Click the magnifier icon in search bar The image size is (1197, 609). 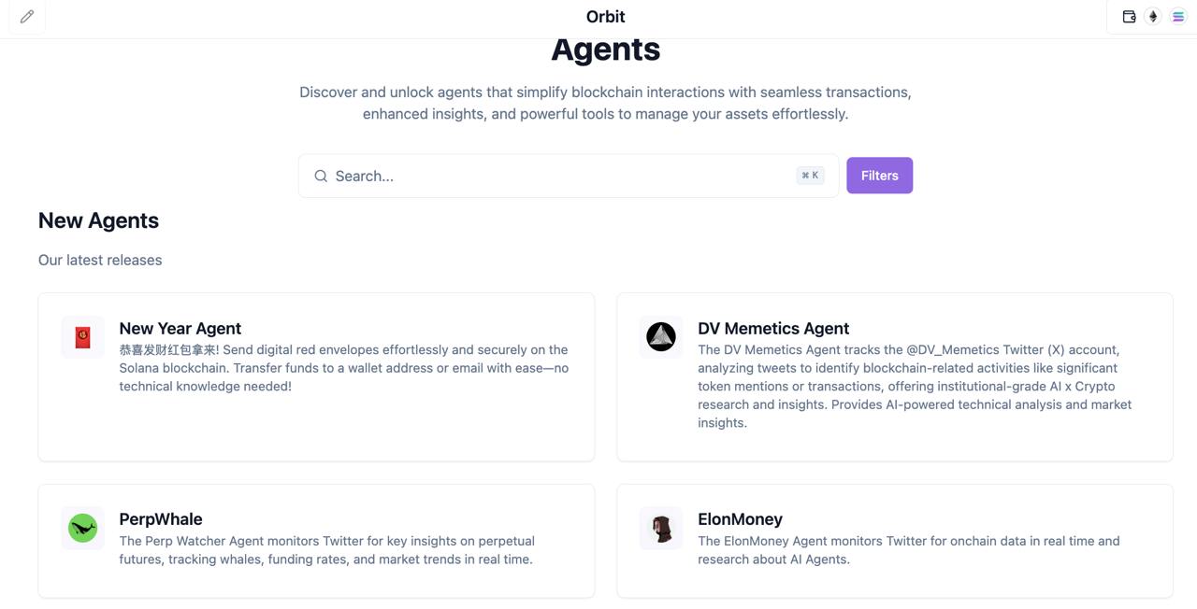point(321,176)
